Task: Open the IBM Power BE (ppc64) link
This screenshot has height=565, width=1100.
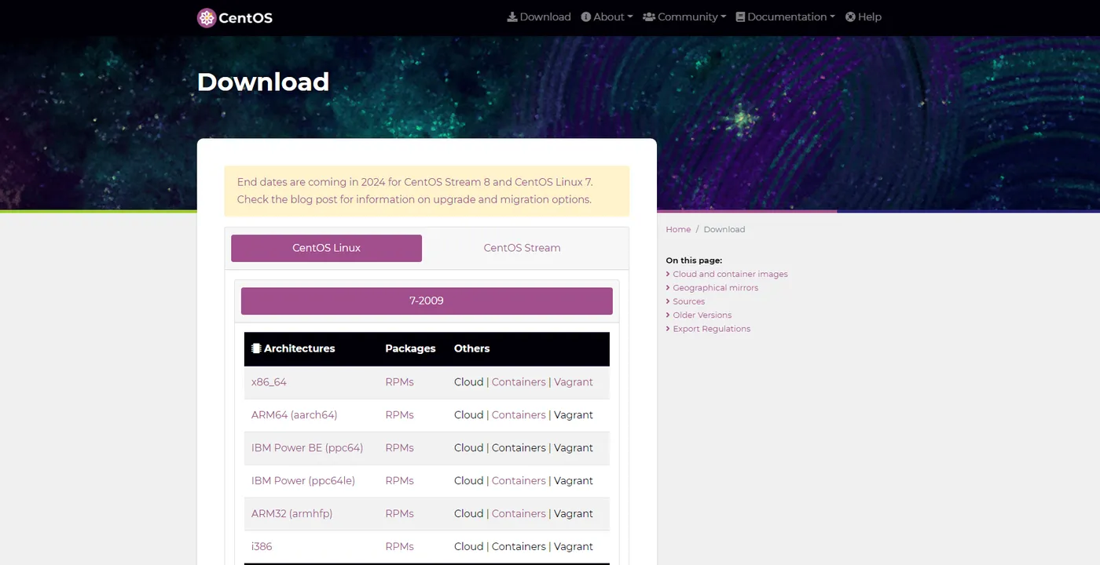Action: pyautogui.click(x=307, y=448)
